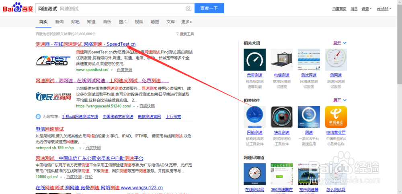The width and height of the screenshot is (402, 194).
Task: Click the 百度一下 search button
Action: [209, 8]
